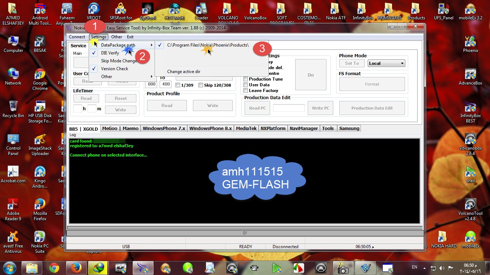Enable the User Data checkbox
This screenshot has width=490, height=275.
246,85
